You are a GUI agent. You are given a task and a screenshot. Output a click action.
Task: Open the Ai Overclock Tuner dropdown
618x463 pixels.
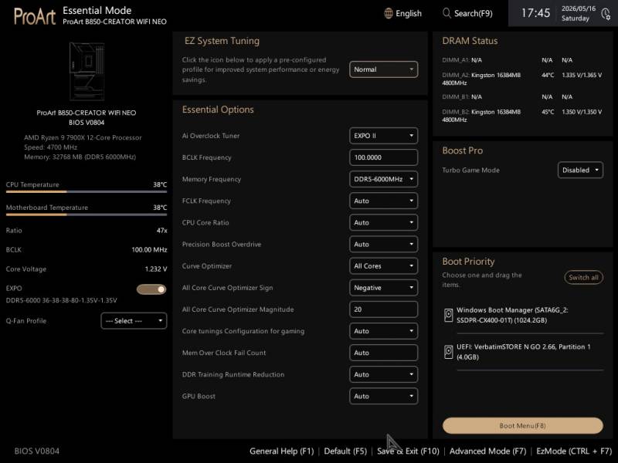click(x=383, y=136)
